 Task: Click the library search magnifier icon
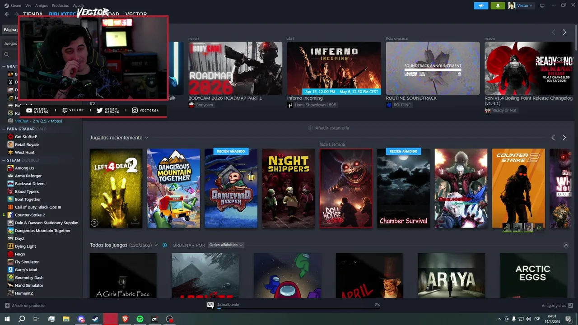[6, 54]
